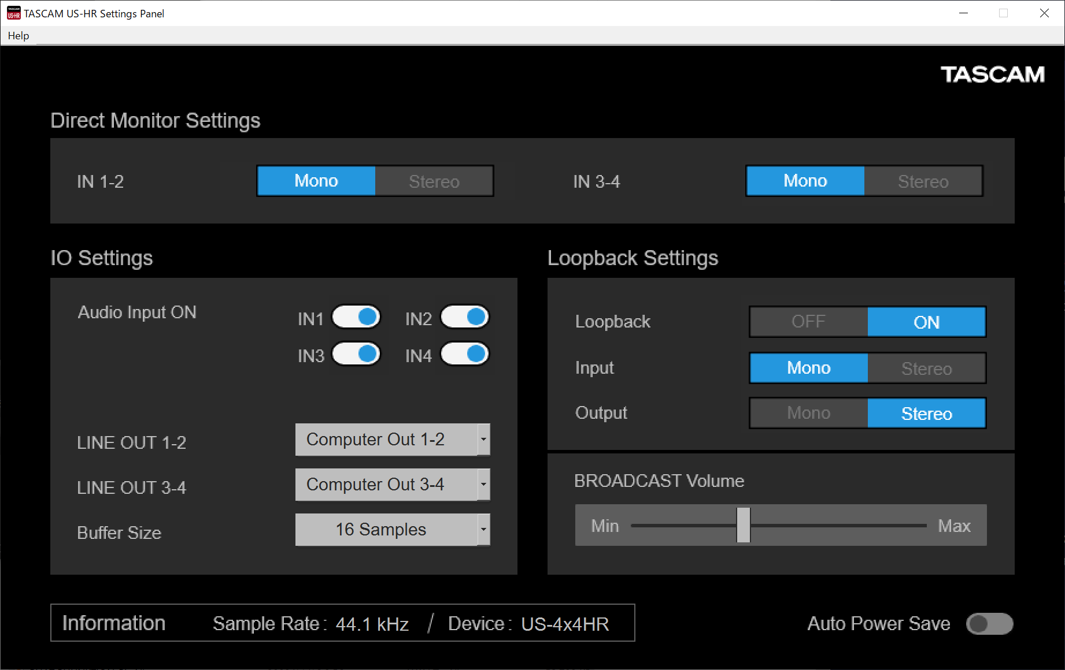
Task: Set IN 3-4 direct monitor to Stereo
Action: (923, 181)
